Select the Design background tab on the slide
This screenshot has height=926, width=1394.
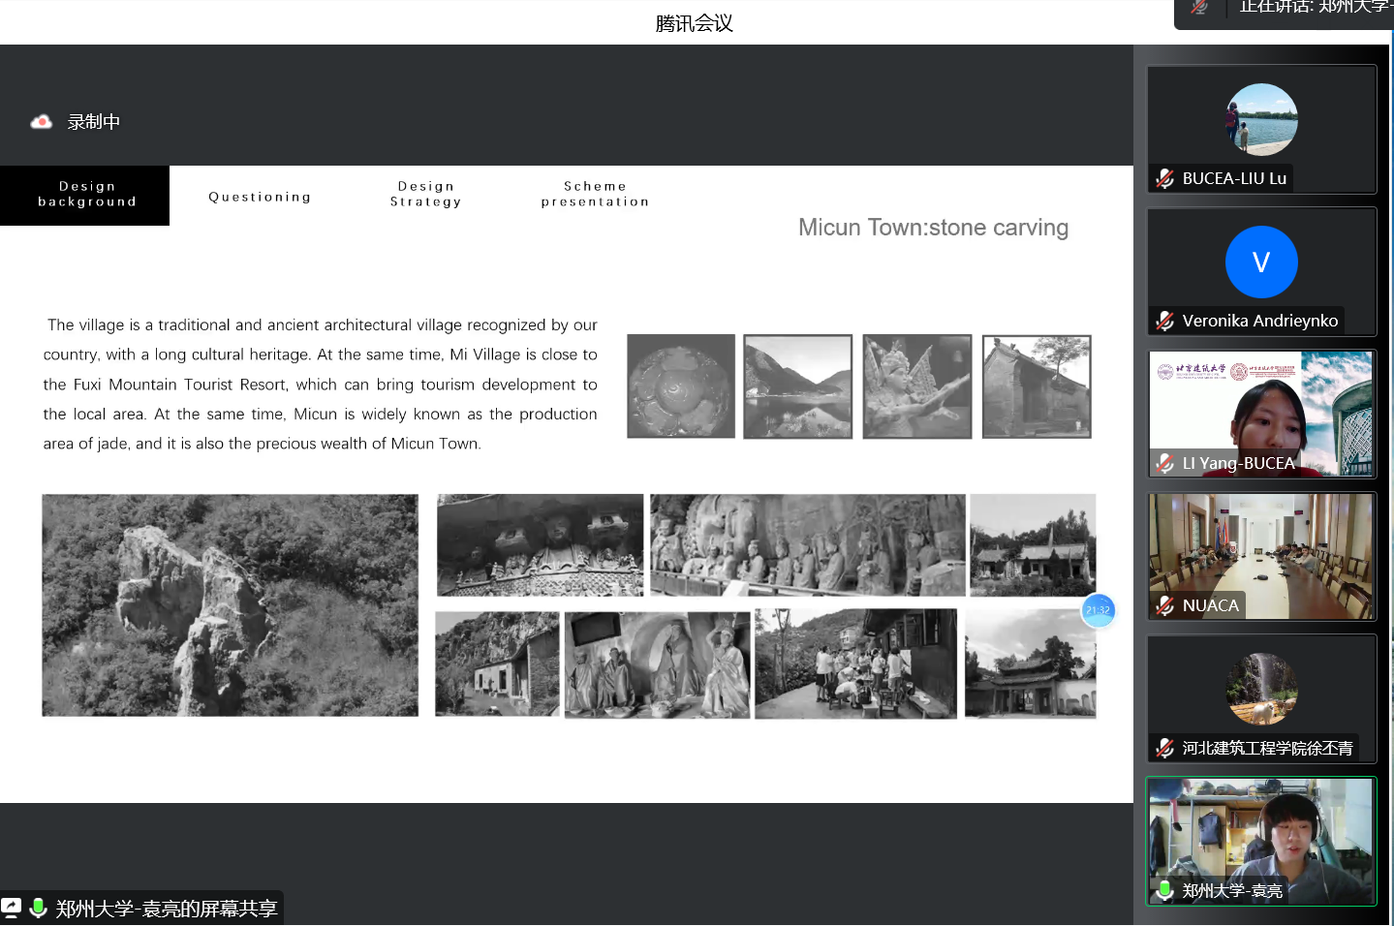(85, 195)
